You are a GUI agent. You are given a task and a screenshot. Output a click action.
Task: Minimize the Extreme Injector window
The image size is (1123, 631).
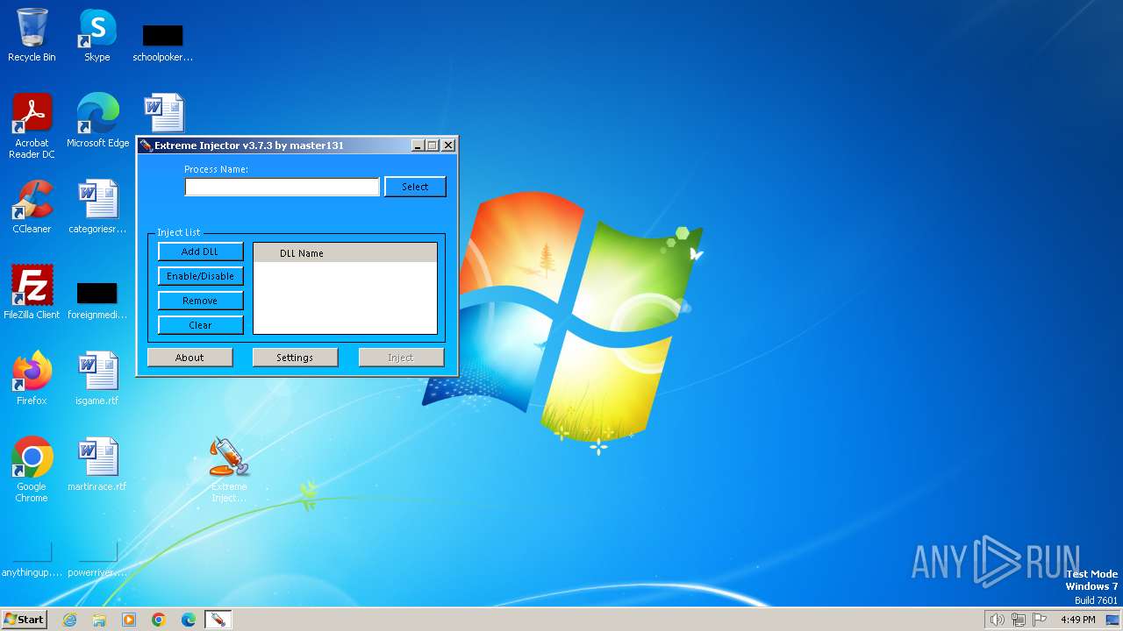point(418,145)
